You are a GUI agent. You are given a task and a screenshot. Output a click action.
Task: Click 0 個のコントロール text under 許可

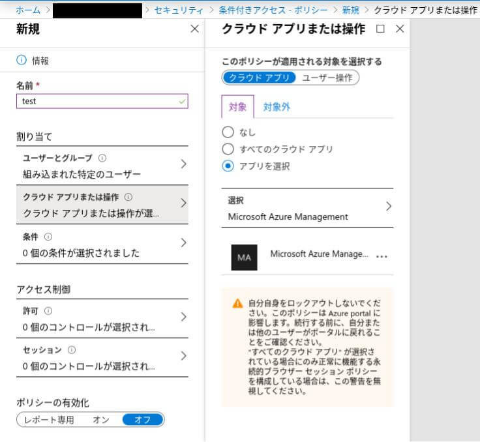pyautogui.click(x=89, y=327)
